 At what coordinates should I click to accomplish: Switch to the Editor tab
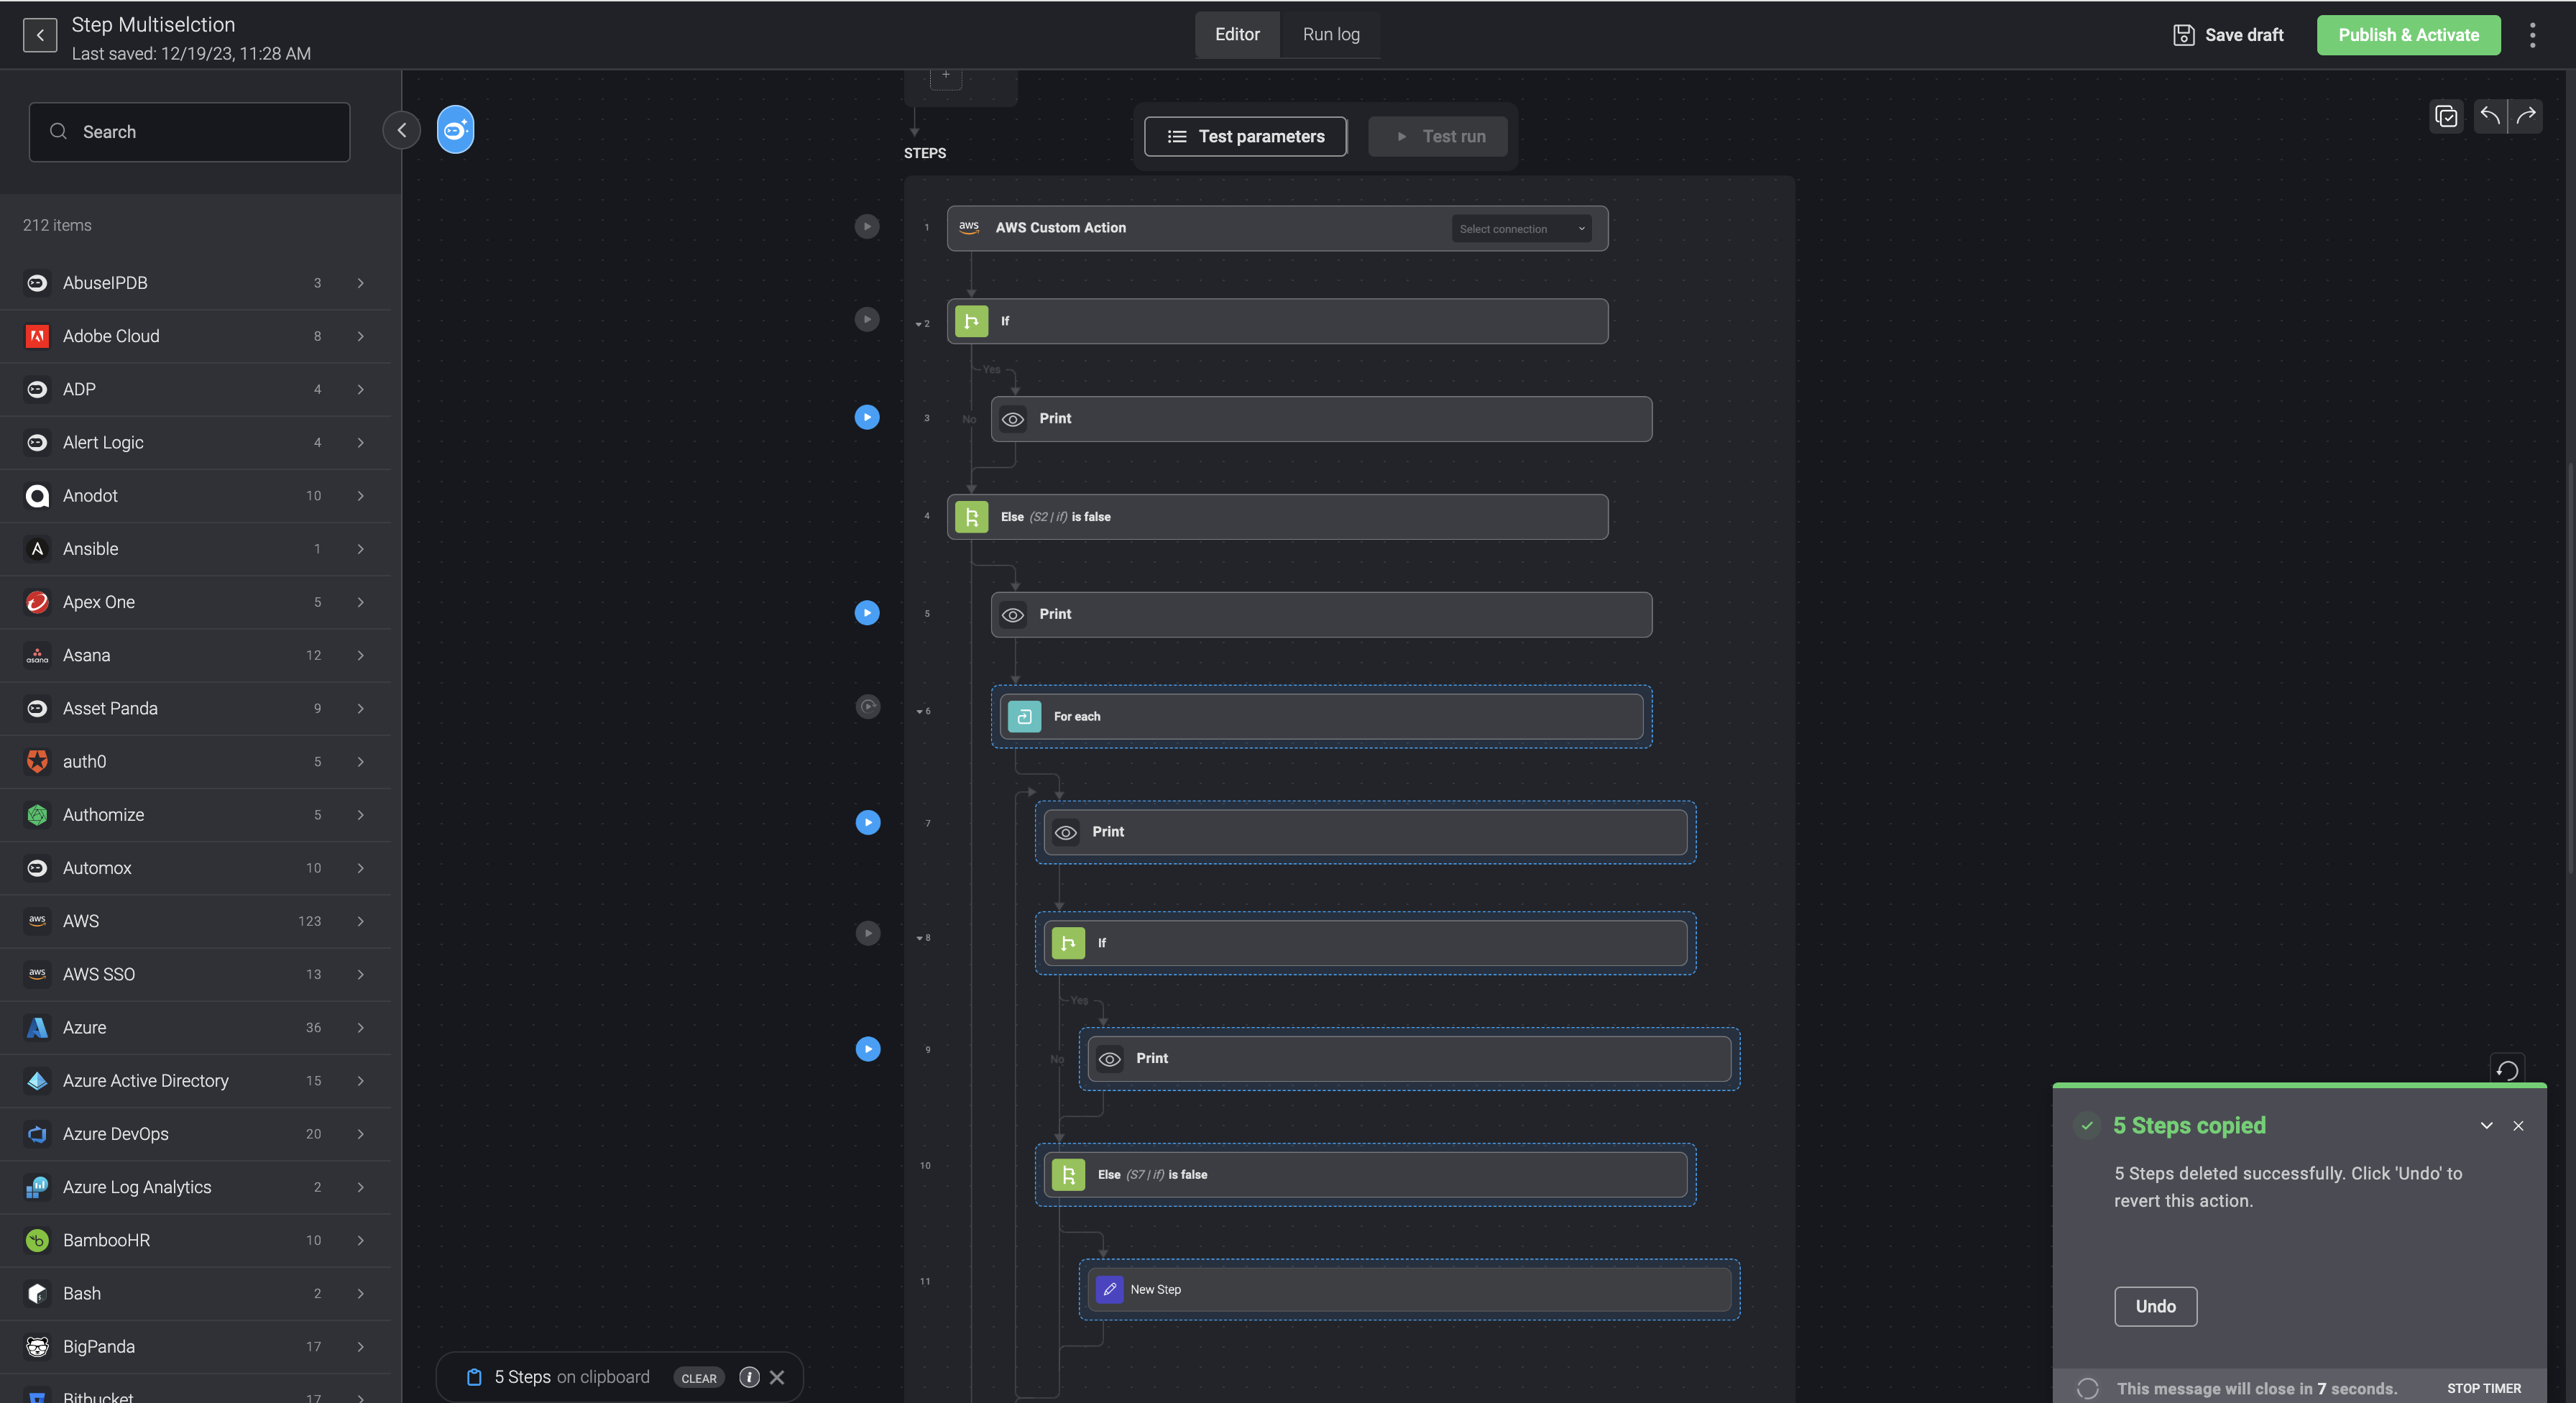(1237, 34)
